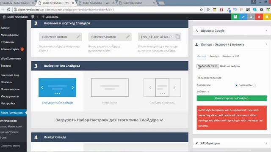271x152 pixels.
Task: Expand Загрузить Набор Настроек для этого типа Слайдера
Action: coord(109,120)
